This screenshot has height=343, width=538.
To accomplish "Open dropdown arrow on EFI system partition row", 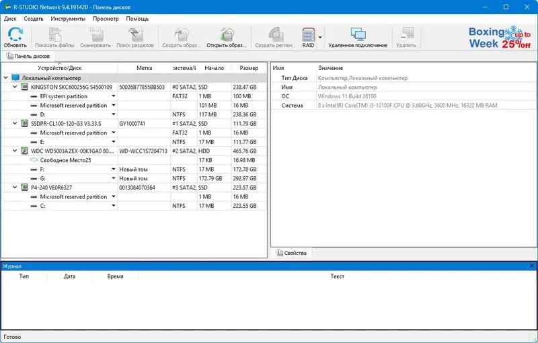I will click(114, 96).
